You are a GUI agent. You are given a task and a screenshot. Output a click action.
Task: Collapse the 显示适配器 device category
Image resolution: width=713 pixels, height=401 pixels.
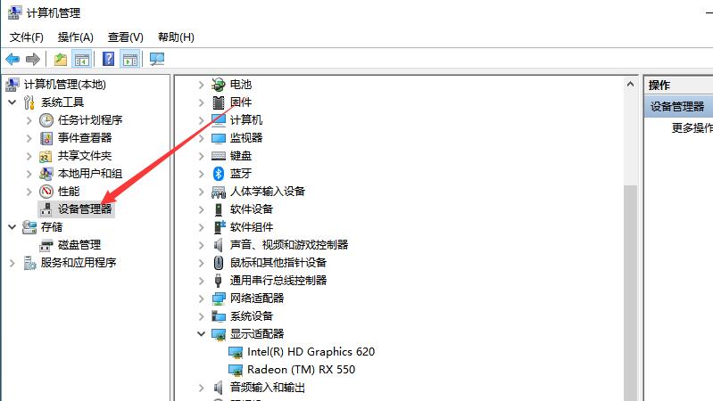(x=201, y=334)
